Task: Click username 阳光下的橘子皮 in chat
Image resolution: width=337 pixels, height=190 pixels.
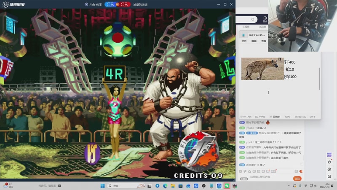Action: click(255, 122)
